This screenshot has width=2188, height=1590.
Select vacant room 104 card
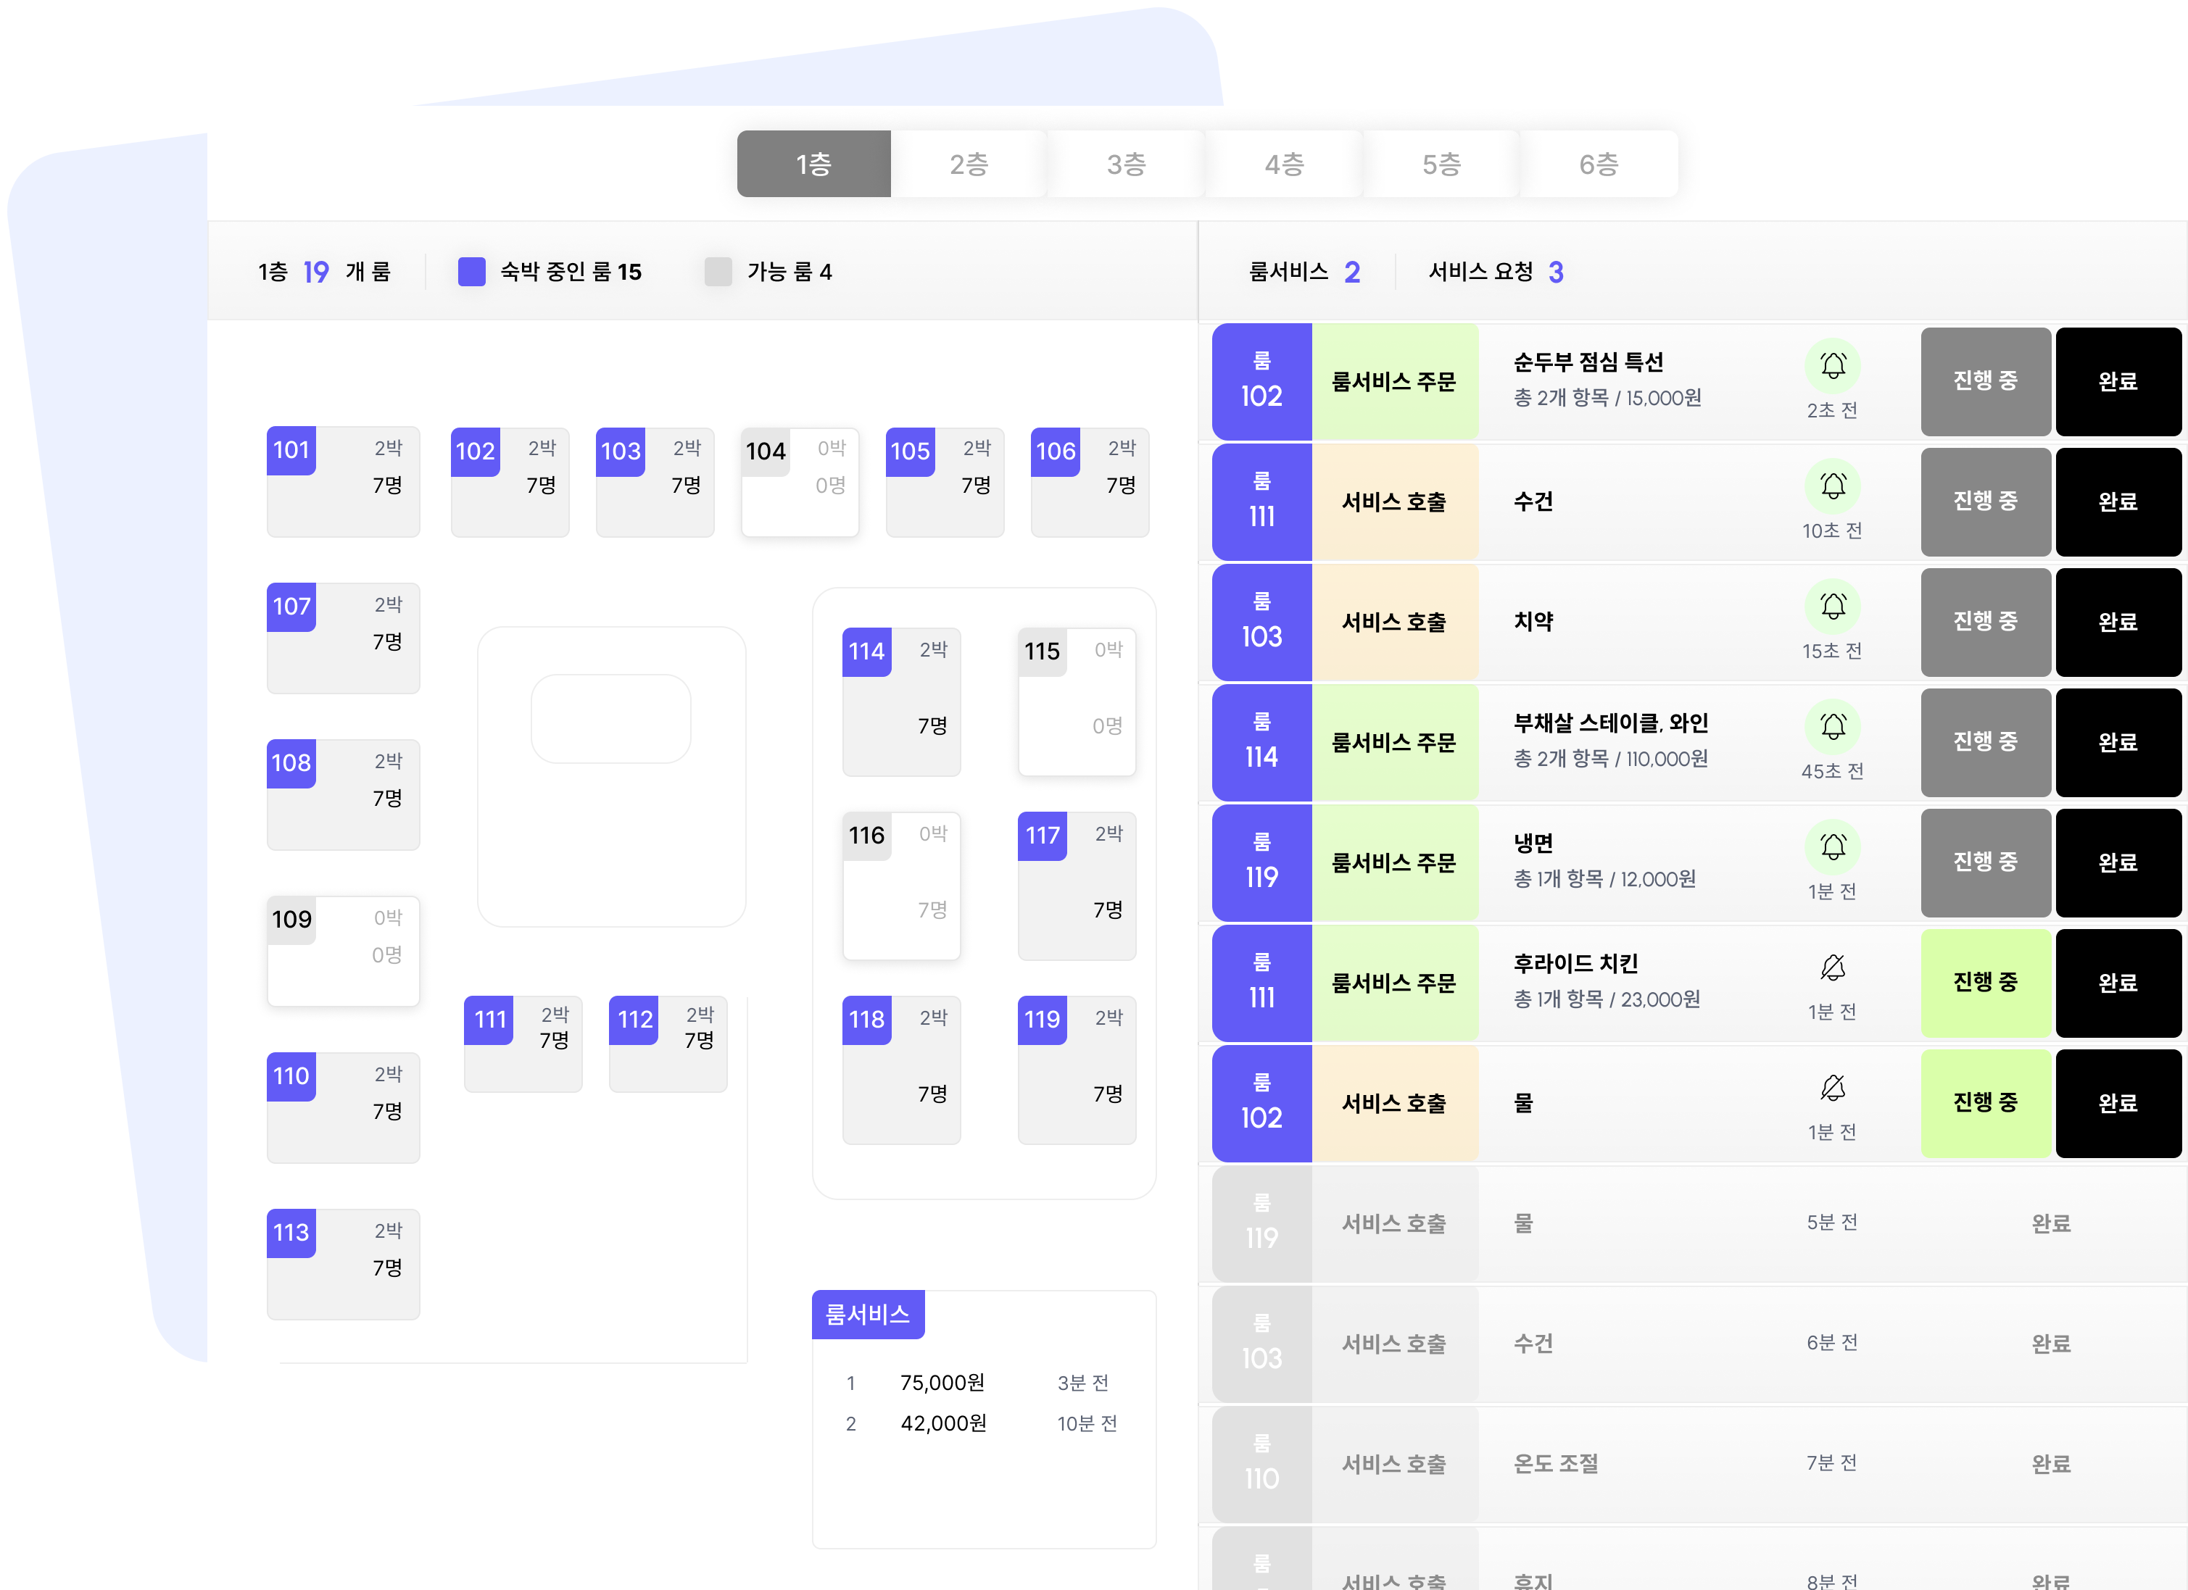[799, 481]
